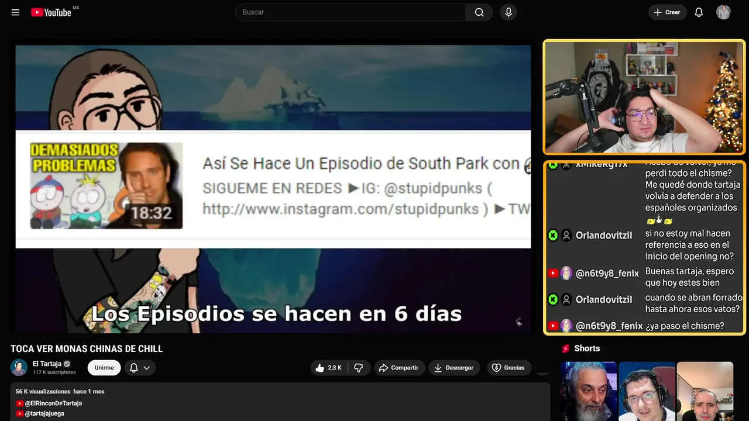
Task: Click the video title text
Action: tap(87, 349)
